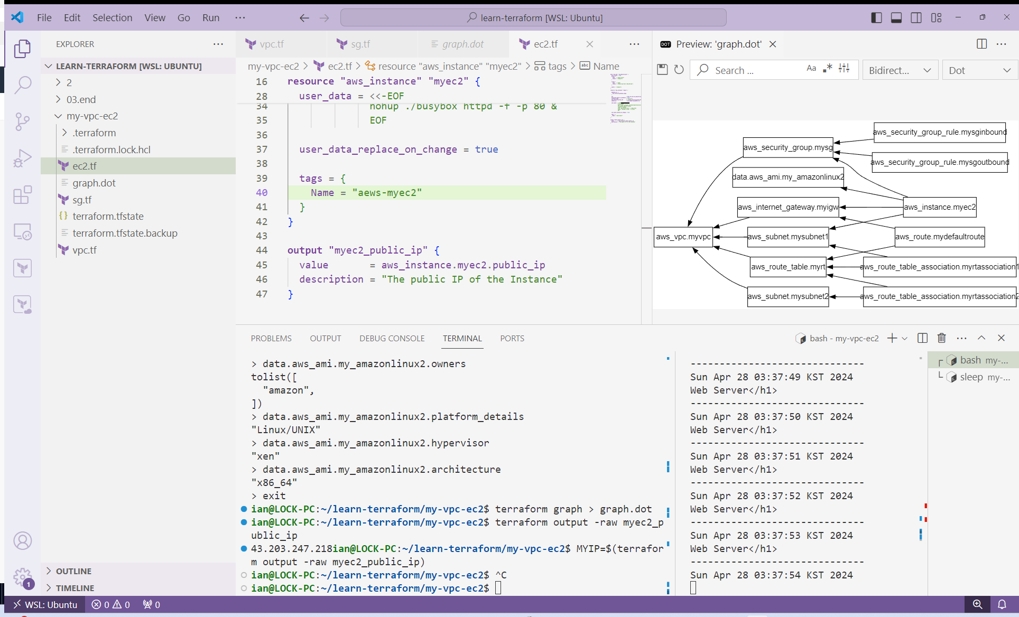Kill the terminal with the trash icon
This screenshot has height=617, width=1019.
[941, 338]
